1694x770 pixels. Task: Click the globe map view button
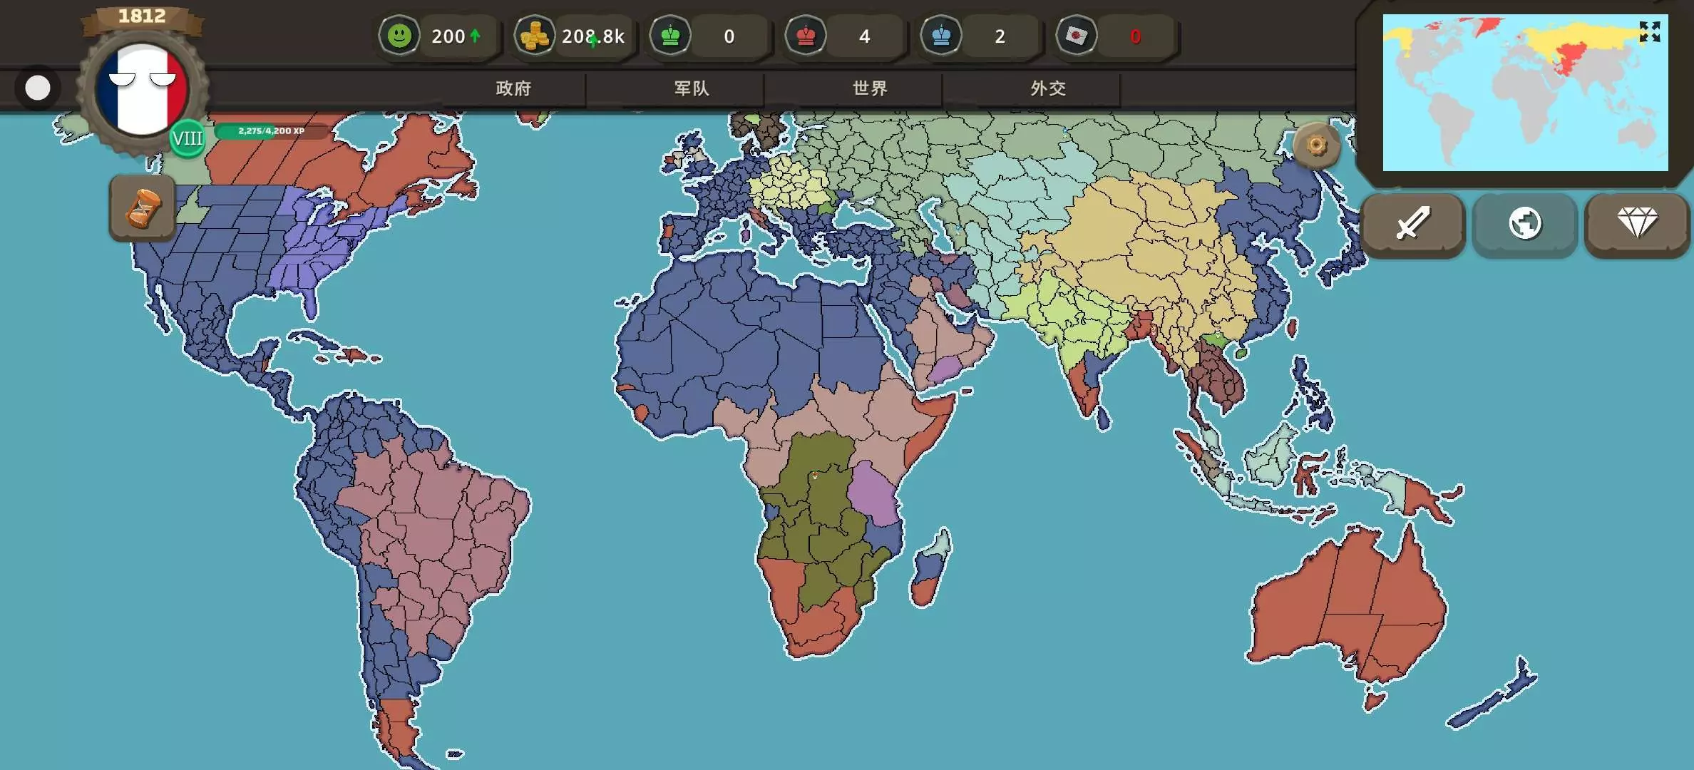1525,224
